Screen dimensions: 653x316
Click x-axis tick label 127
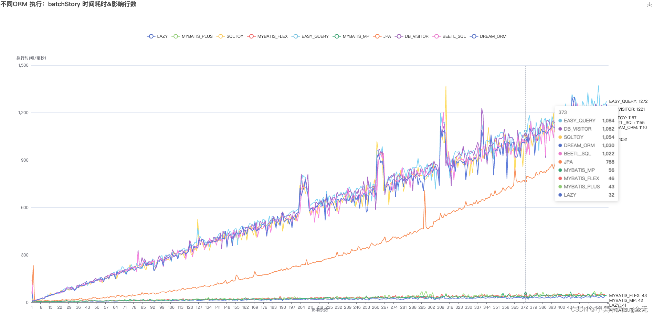(x=199, y=307)
